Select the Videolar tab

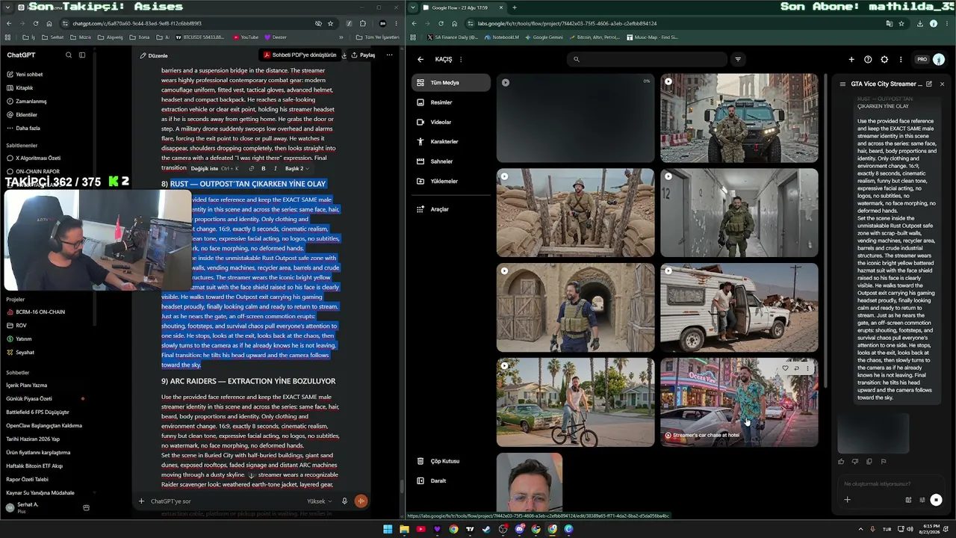point(451,122)
